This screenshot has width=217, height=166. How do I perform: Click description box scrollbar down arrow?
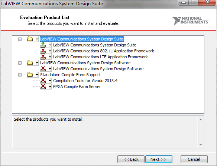201,145
